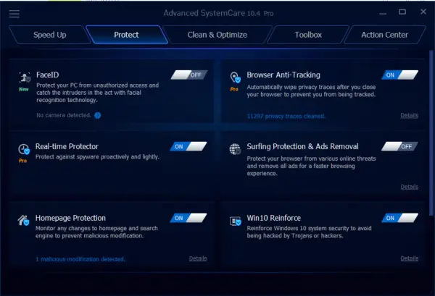Click the Homepage Protection house icon
The height and width of the screenshot is (296, 435).
point(24,221)
